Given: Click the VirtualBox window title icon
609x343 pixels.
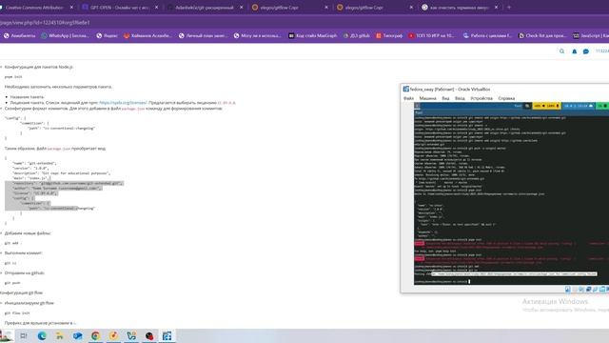Looking at the screenshot, I should (x=406, y=89).
